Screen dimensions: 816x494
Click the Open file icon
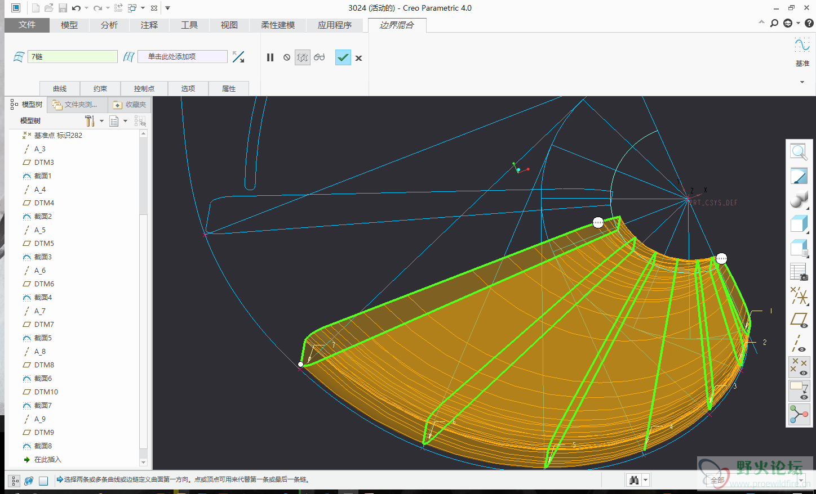pos(49,8)
